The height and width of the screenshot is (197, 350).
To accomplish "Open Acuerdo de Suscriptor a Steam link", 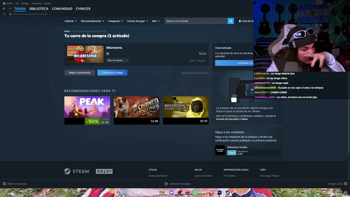I will point(232,119).
